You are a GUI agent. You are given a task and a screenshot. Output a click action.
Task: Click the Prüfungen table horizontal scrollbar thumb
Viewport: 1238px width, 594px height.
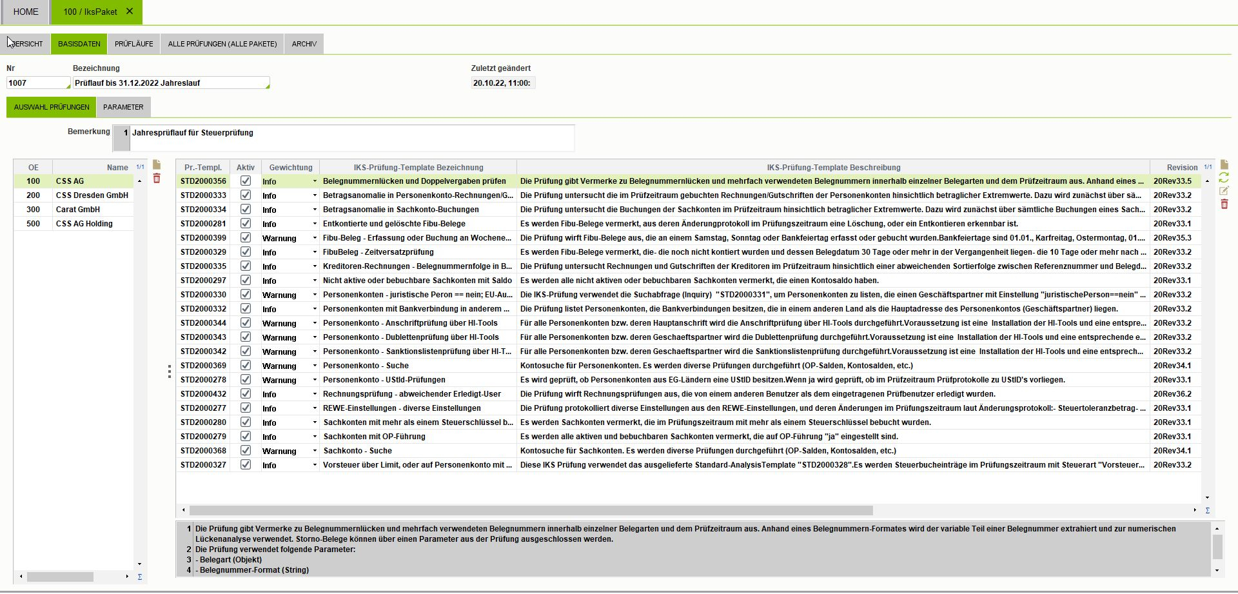[531, 510]
